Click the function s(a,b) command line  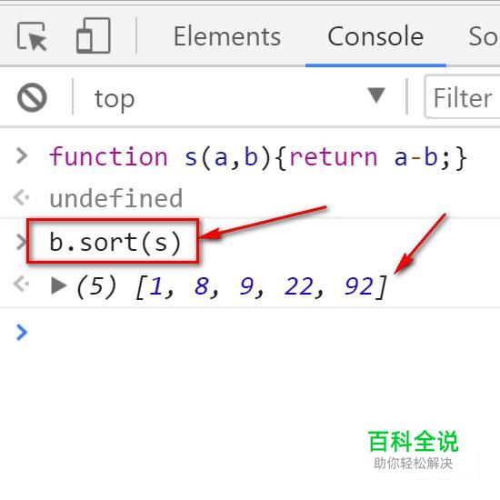click(x=258, y=157)
